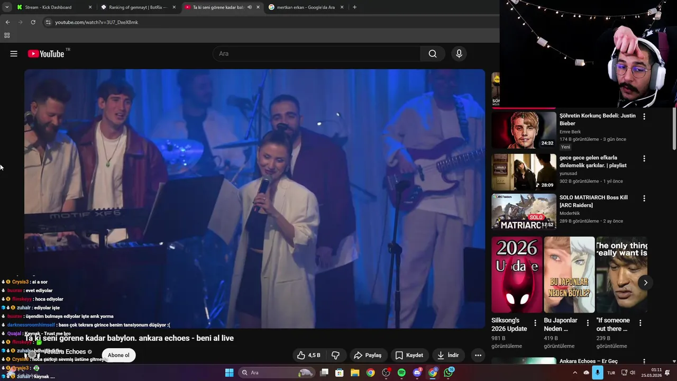Open Spotify from the taskbar

click(x=401, y=373)
